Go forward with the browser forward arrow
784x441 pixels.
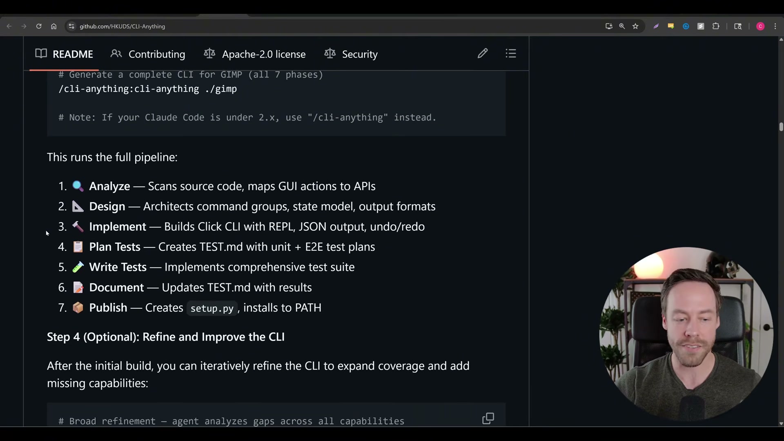coord(24,26)
